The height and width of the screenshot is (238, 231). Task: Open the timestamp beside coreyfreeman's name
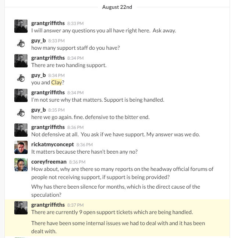coord(77,162)
